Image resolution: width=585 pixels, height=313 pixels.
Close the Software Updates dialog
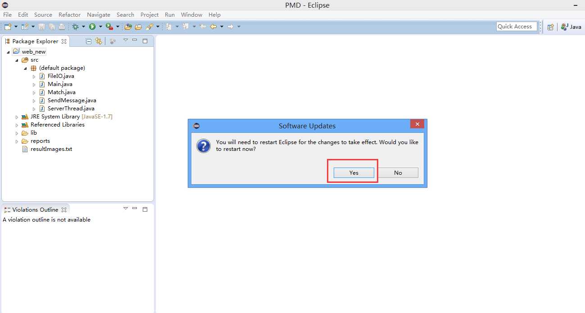tap(417, 124)
